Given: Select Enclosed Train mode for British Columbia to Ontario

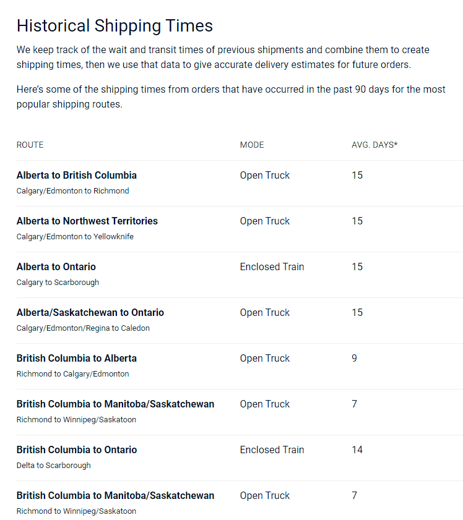Looking at the screenshot, I should pos(272,450).
